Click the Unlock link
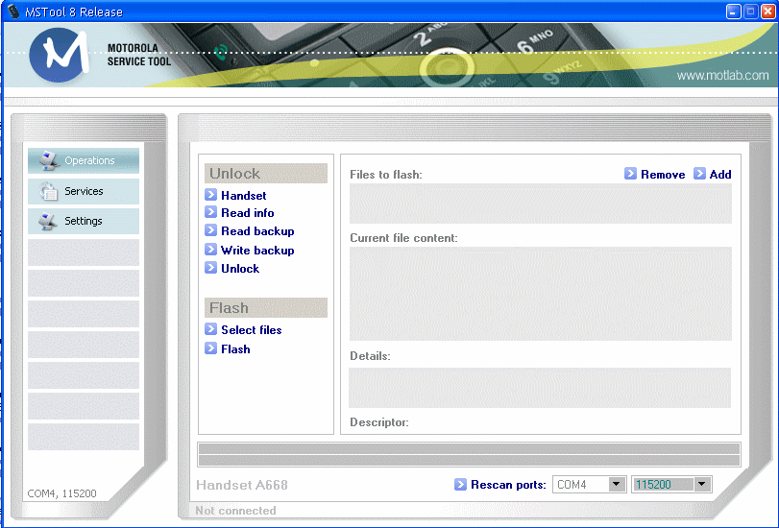The height and width of the screenshot is (528, 779). (x=240, y=269)
